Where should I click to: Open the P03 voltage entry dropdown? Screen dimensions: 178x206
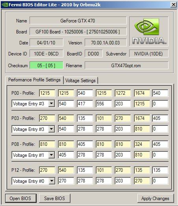tap(52, 129)
